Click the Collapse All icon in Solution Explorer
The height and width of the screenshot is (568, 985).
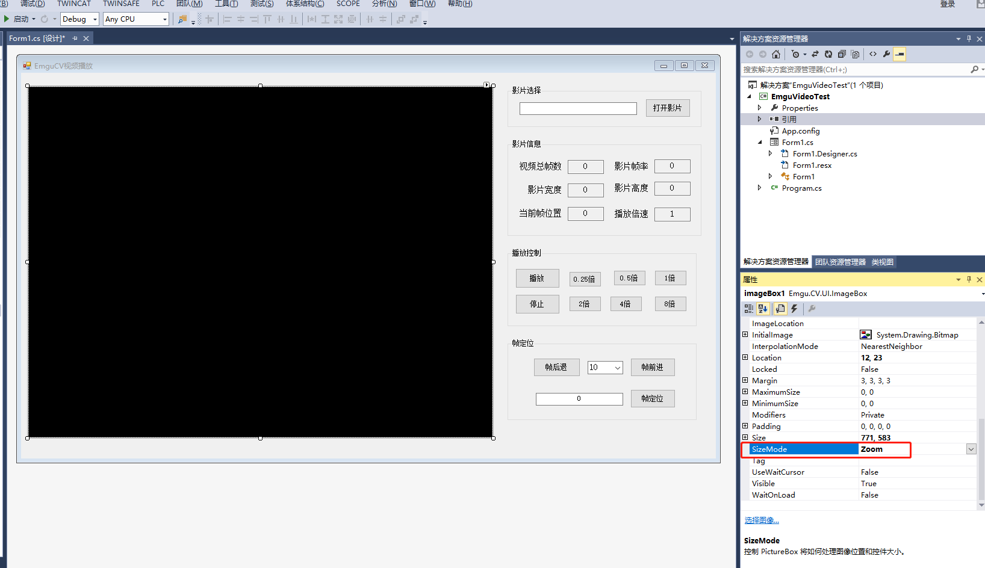coord(842,54)
